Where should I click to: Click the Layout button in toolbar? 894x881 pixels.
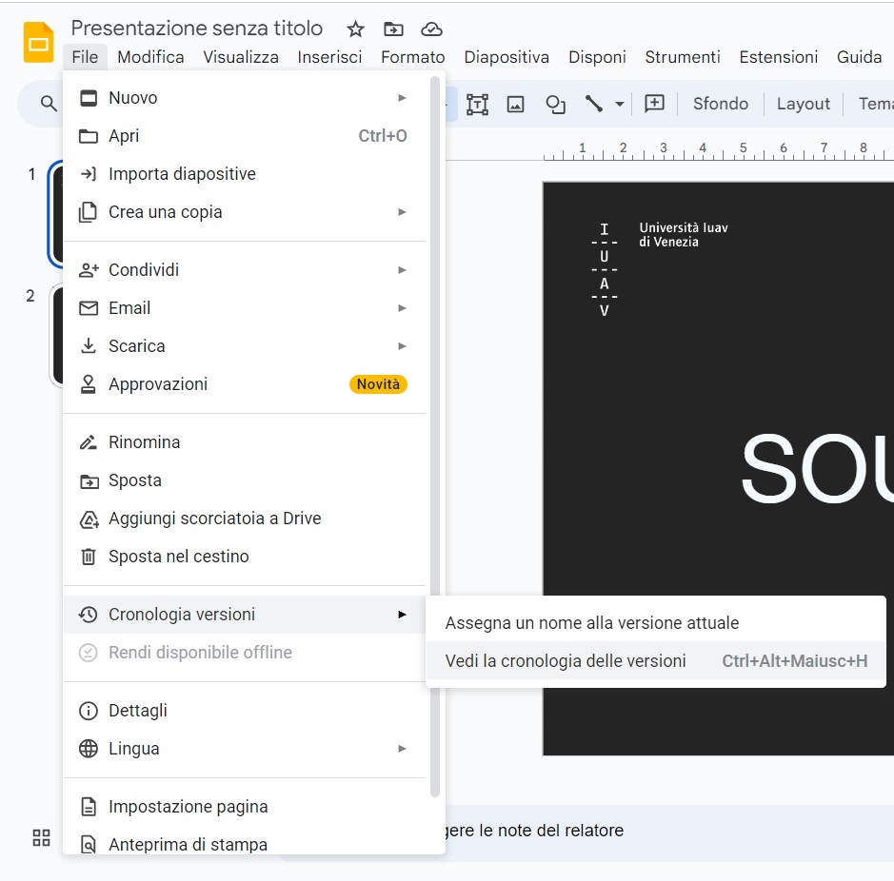click(x=803, y=104)
